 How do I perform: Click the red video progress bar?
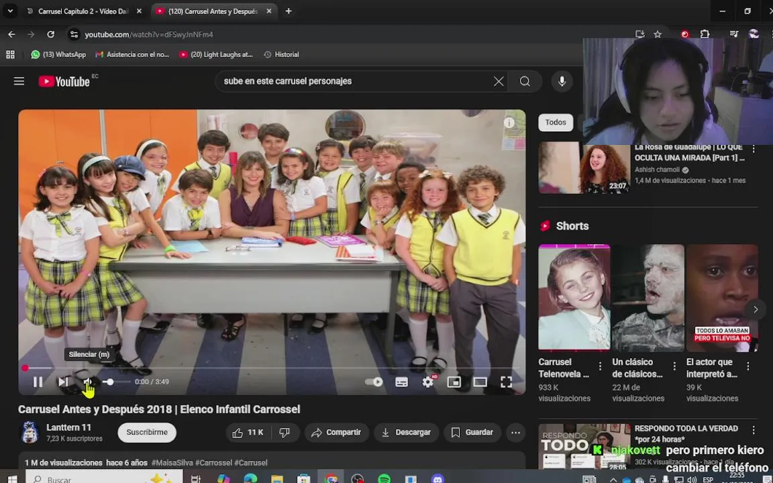272,368
